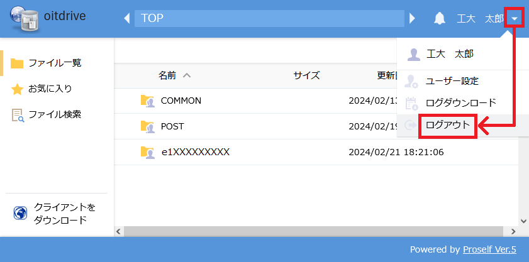
Task: Click the client download globe icon
Action: (20, 214)
